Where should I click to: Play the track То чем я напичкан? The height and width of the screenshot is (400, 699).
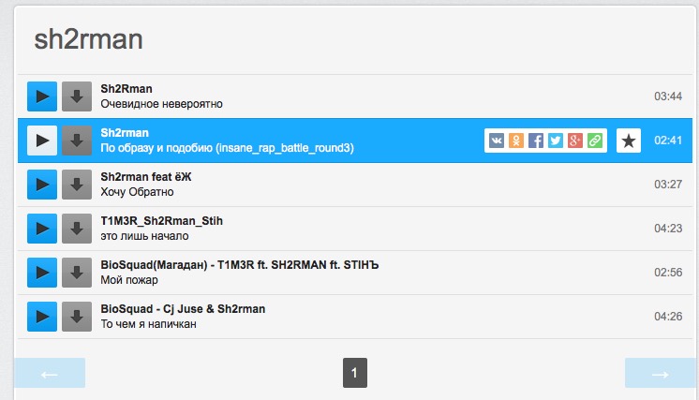point(42,317)
